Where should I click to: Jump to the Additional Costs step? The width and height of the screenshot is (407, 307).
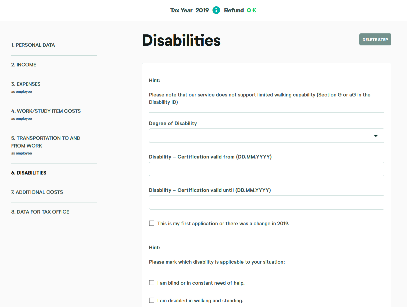pyautogui.click(x=37, y=192)
